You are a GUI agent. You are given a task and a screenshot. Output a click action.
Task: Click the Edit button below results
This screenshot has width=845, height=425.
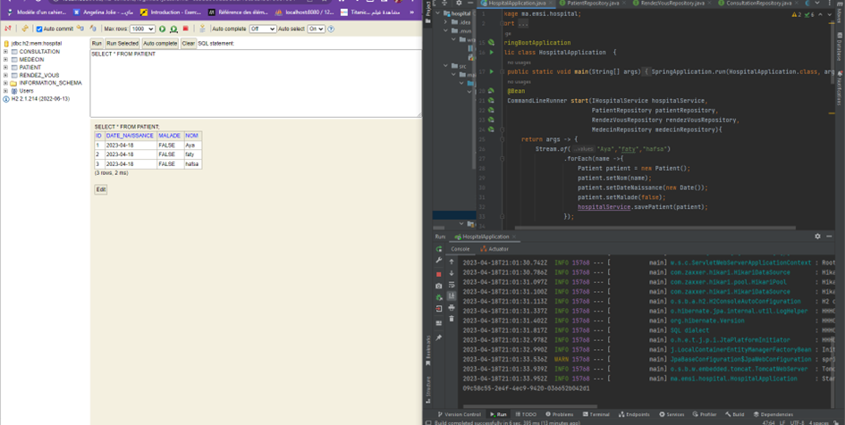[x=101, y=189]
